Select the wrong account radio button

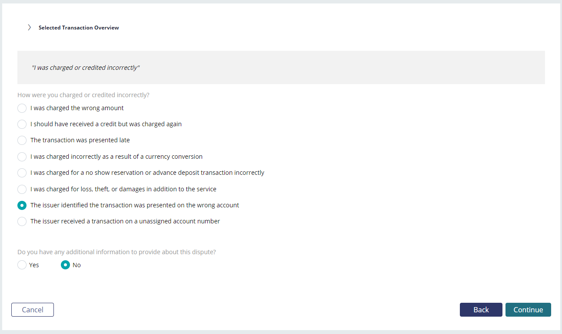pos(22,205)
